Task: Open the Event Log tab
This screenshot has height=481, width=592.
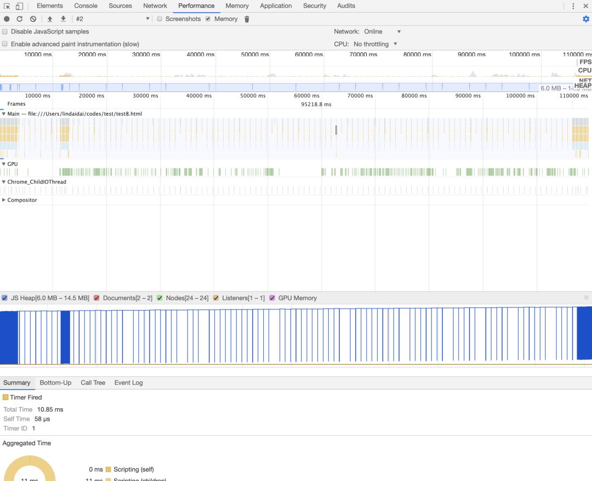Action: pos(129,382)
